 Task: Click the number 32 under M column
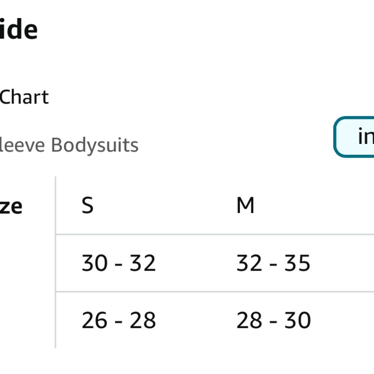249,263
